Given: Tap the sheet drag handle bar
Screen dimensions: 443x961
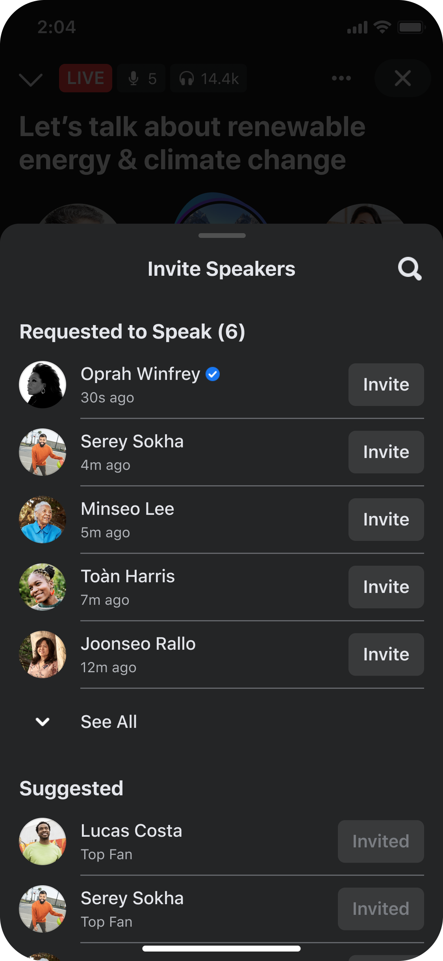Looking at the screenshot, I should [222, 236].
